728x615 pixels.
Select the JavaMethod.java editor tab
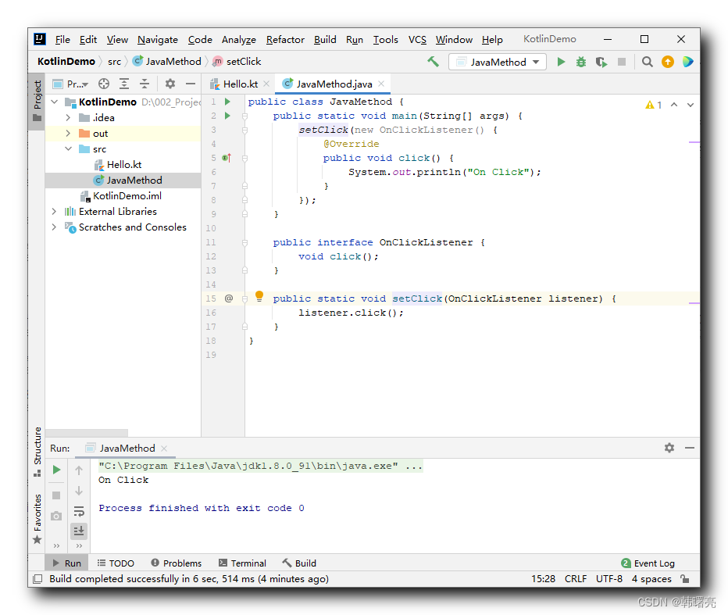click(334, 84)
